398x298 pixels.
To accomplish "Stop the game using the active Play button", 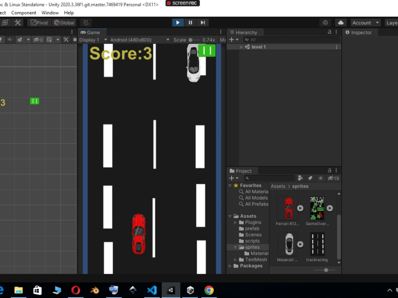I will coord(178,22).
